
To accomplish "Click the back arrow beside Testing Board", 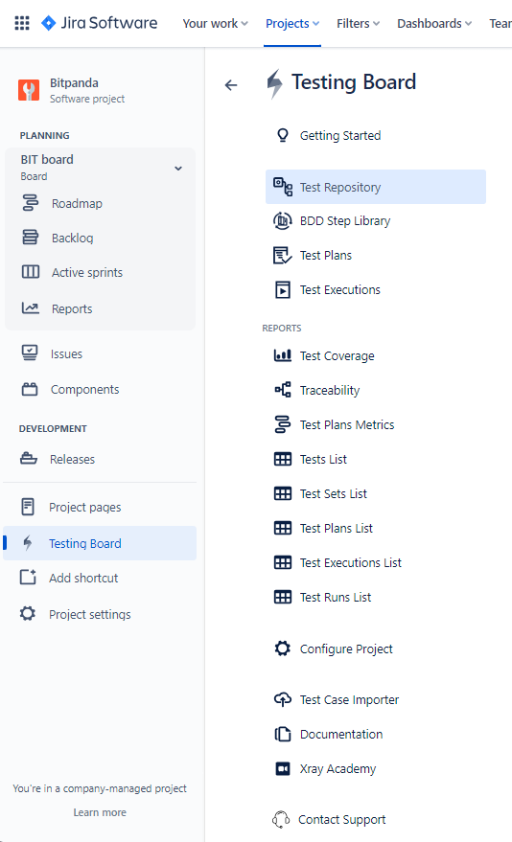I will tap(231, 85).
